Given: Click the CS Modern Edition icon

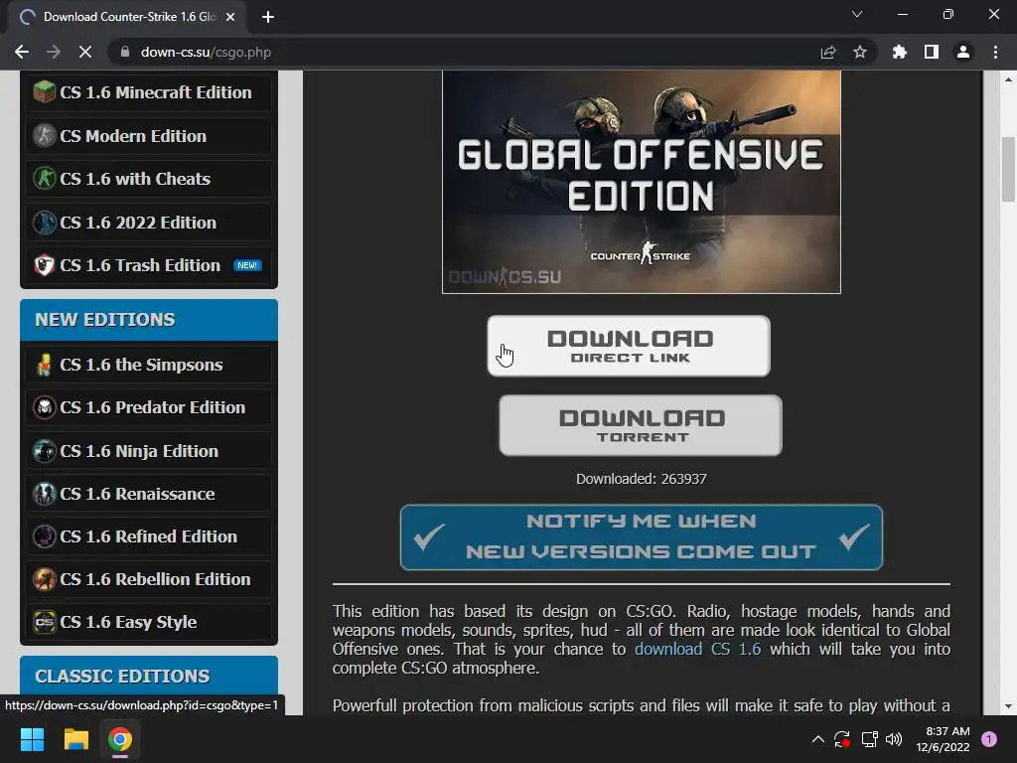Looking at the screenshot, I should (x=44, y=135).
